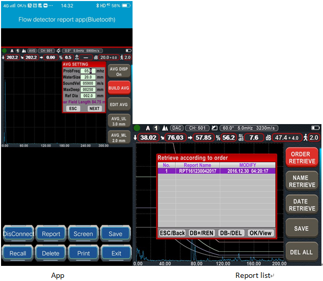Choose DATE RETRIEVE from the side menu
323x281 pixels.
tap(303, 205)
